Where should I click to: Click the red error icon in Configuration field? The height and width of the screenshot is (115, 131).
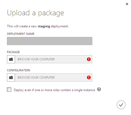(89, 77)
